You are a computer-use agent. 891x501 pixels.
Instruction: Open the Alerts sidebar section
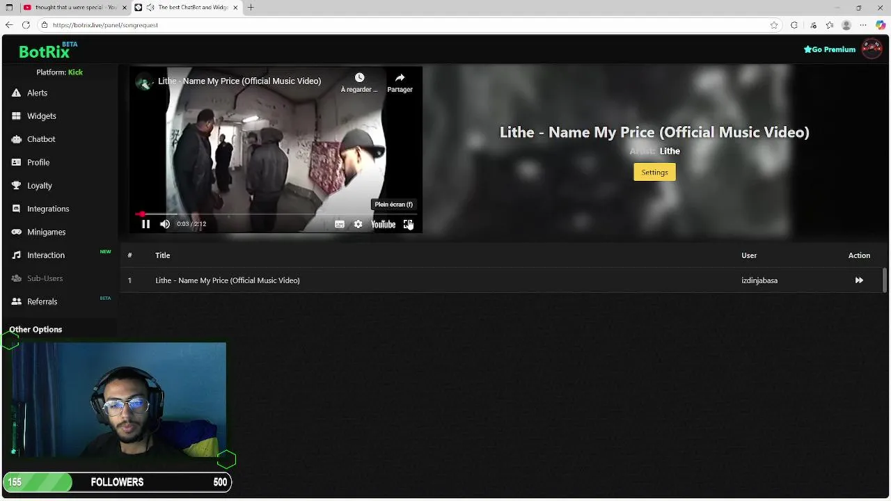tap(37, 93)
